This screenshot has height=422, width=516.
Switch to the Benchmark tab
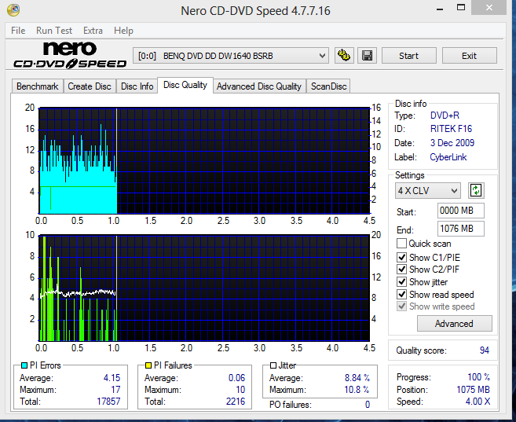coord(38,86)
